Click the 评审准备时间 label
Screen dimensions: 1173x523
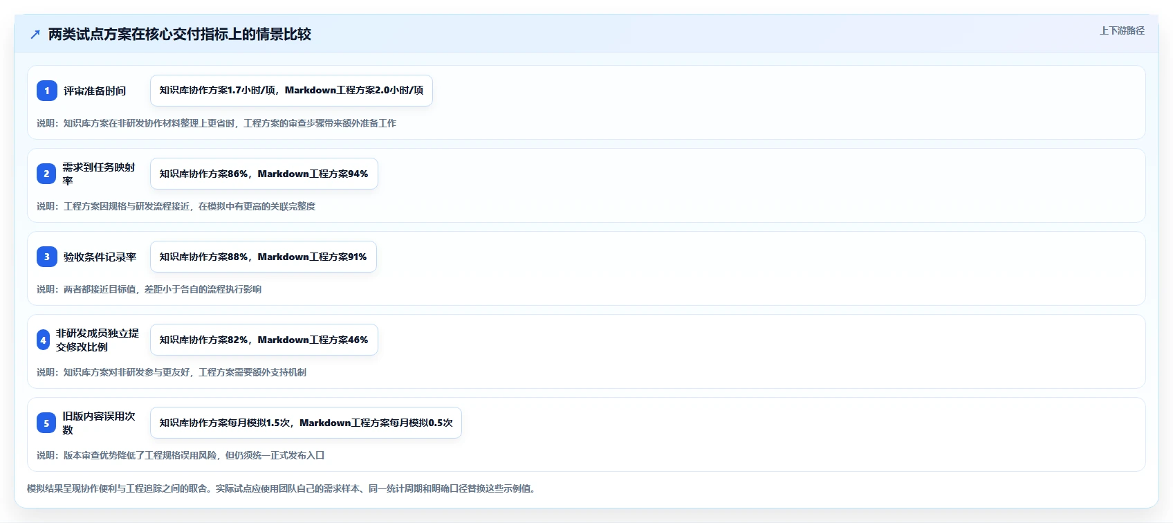95,91
